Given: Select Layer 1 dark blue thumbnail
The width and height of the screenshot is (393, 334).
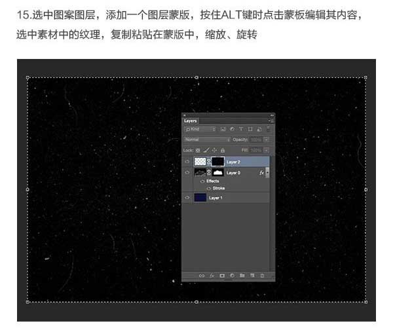Looking at the screenshot, I should coord(200,198).
